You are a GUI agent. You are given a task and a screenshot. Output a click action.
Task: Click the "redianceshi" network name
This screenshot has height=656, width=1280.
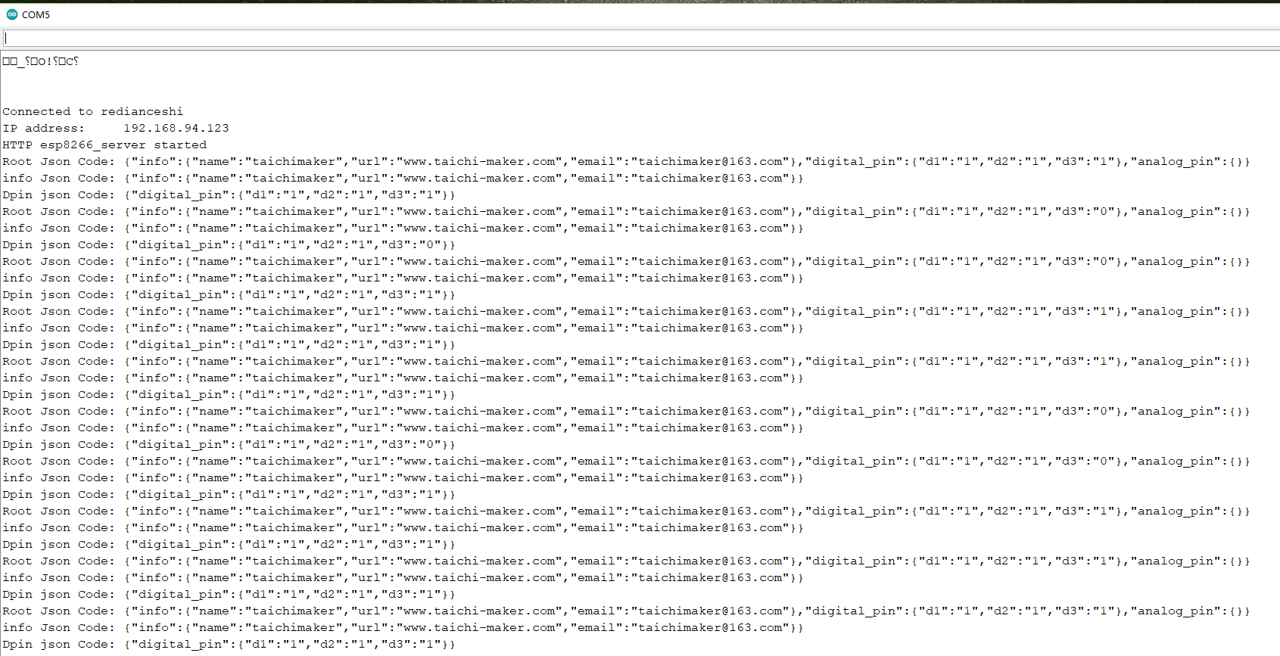click(142, 112)
